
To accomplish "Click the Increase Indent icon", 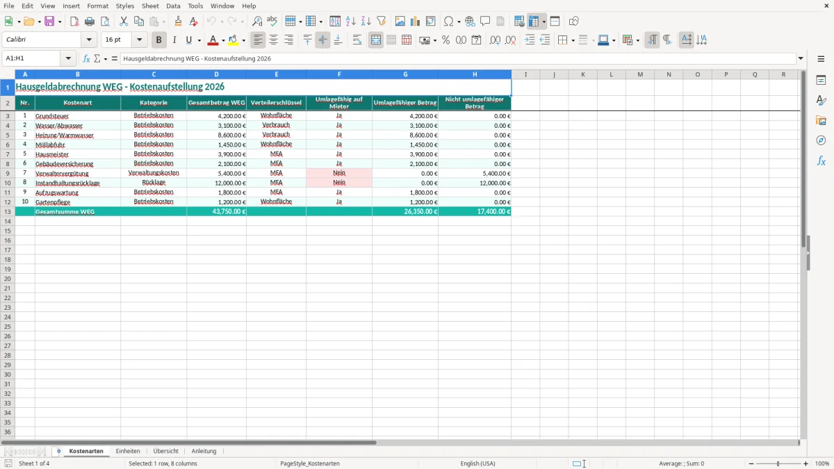I will pyautogui.click(x=530, y=40).
